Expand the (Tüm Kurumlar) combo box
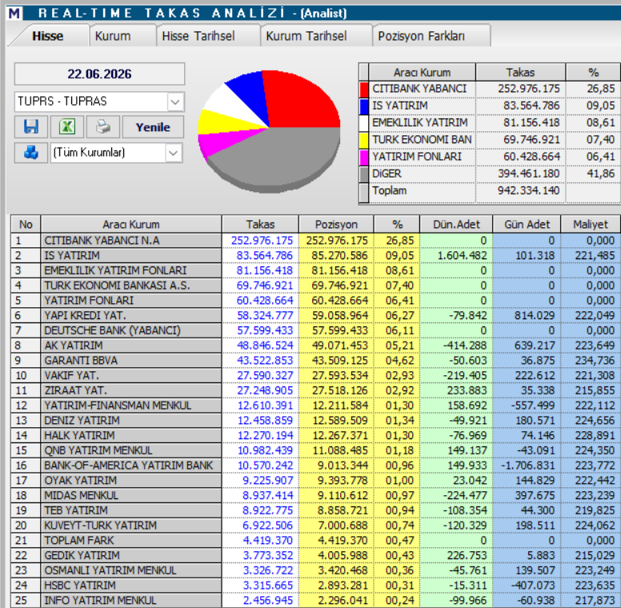Image resolution: width=621 pixels, height=608 pixels. (174, 153)
